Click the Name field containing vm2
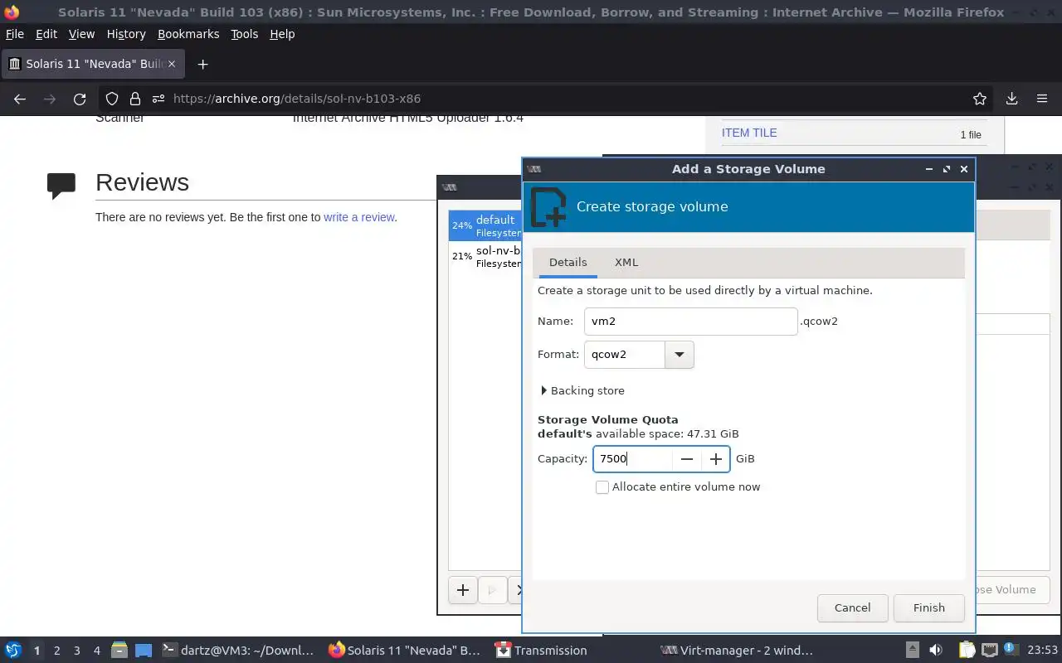1062x663 pixels. point(691,322)
